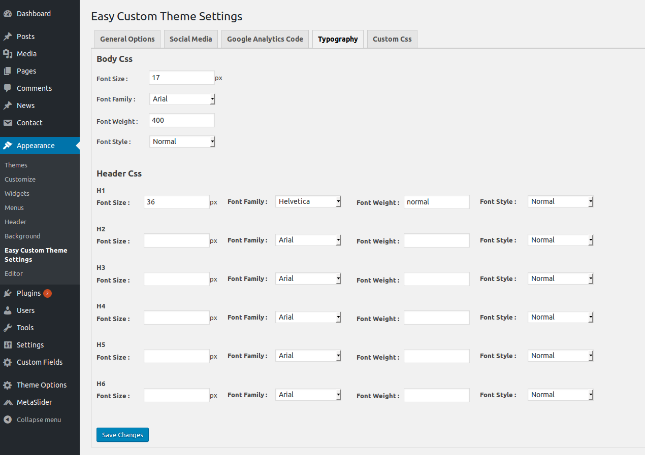Switch to the Custom Css tab

392,39
